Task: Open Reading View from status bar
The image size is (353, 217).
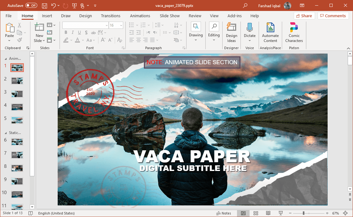Action: [x=268, y=213]
